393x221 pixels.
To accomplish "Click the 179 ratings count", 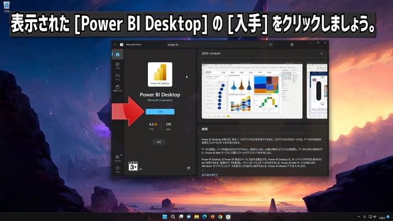I will (168, 124).
